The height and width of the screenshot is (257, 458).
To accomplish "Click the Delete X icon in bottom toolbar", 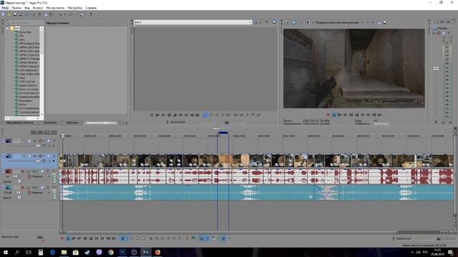I will click(x=151, y=238).
